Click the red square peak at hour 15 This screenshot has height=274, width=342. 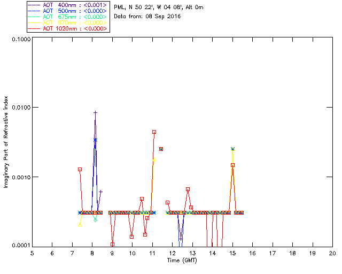233,165
